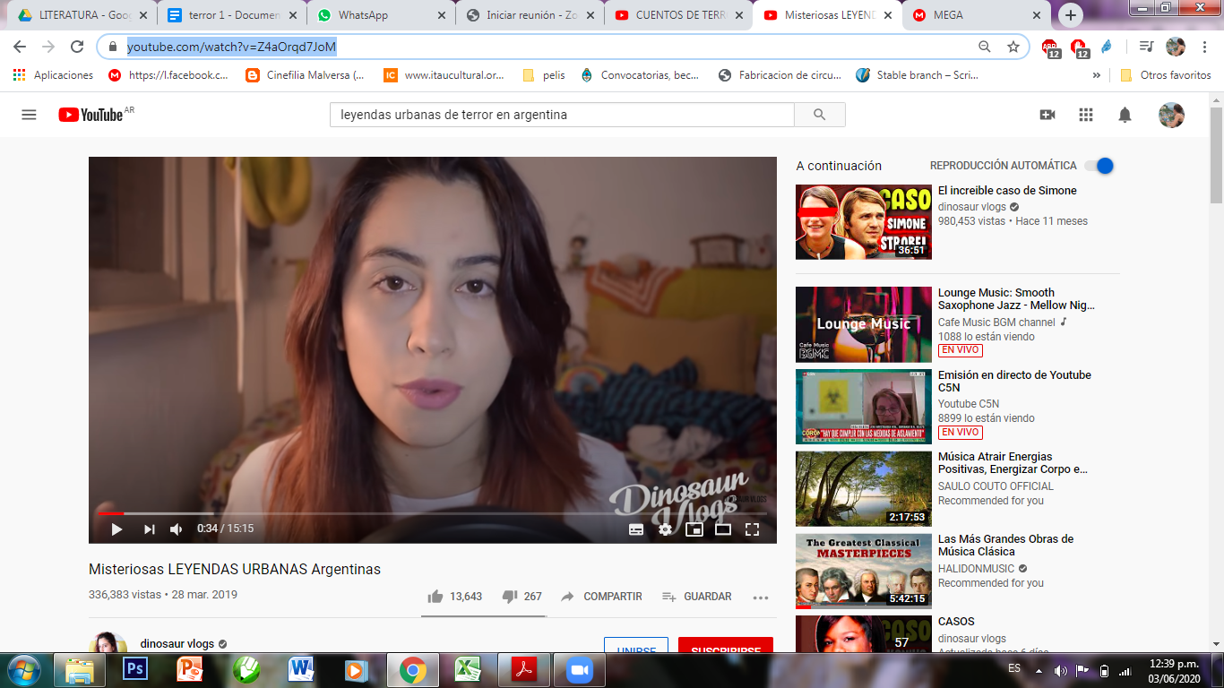The image size is (1224, 688).
Task: Open the media control icon in Chrome toolbar
Action: (x=1145, y=47)
